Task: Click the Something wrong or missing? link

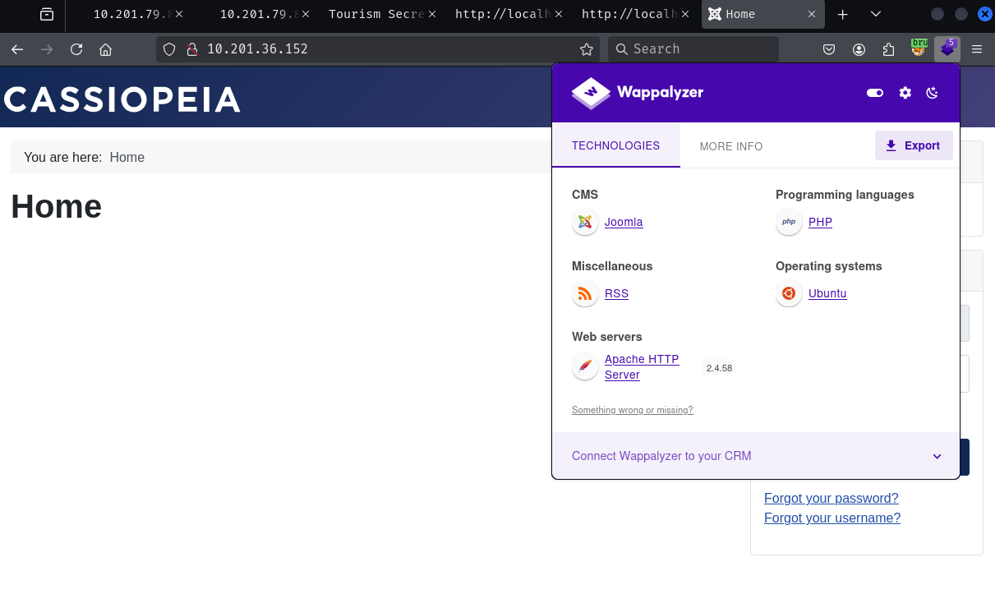Action: point(632,410)
